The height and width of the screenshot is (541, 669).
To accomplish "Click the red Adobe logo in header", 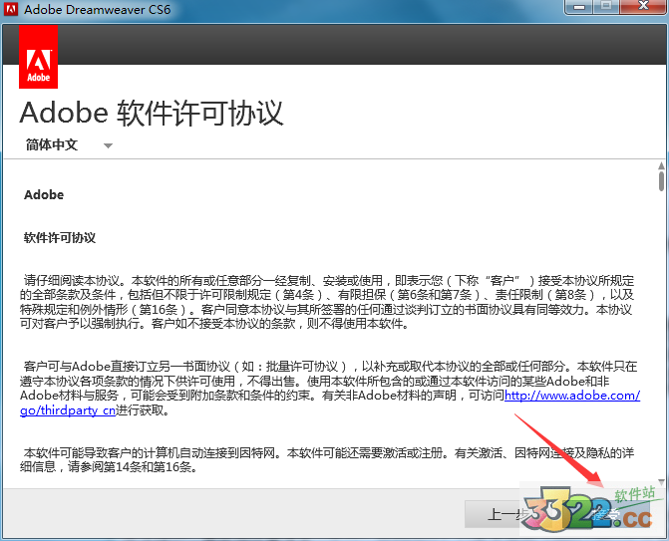I will pos(39,57).
